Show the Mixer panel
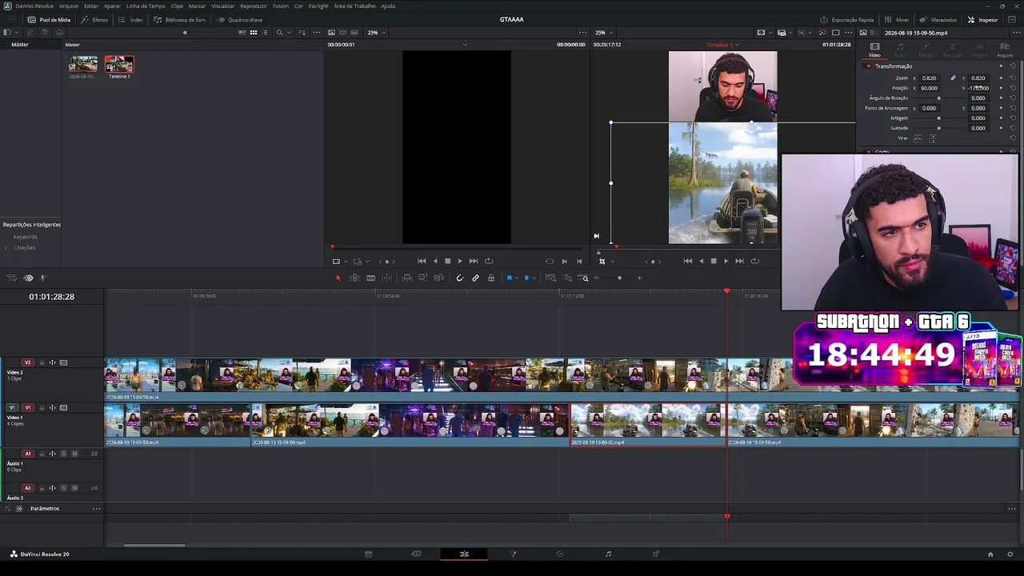The image size is (1024, 576). click(x=897, y=19)
